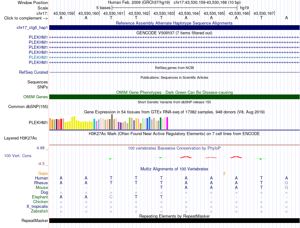Click the dark green OMIM Genes bar
The height and width of the screenshot is (228, 300).
[x=174, y=97]
